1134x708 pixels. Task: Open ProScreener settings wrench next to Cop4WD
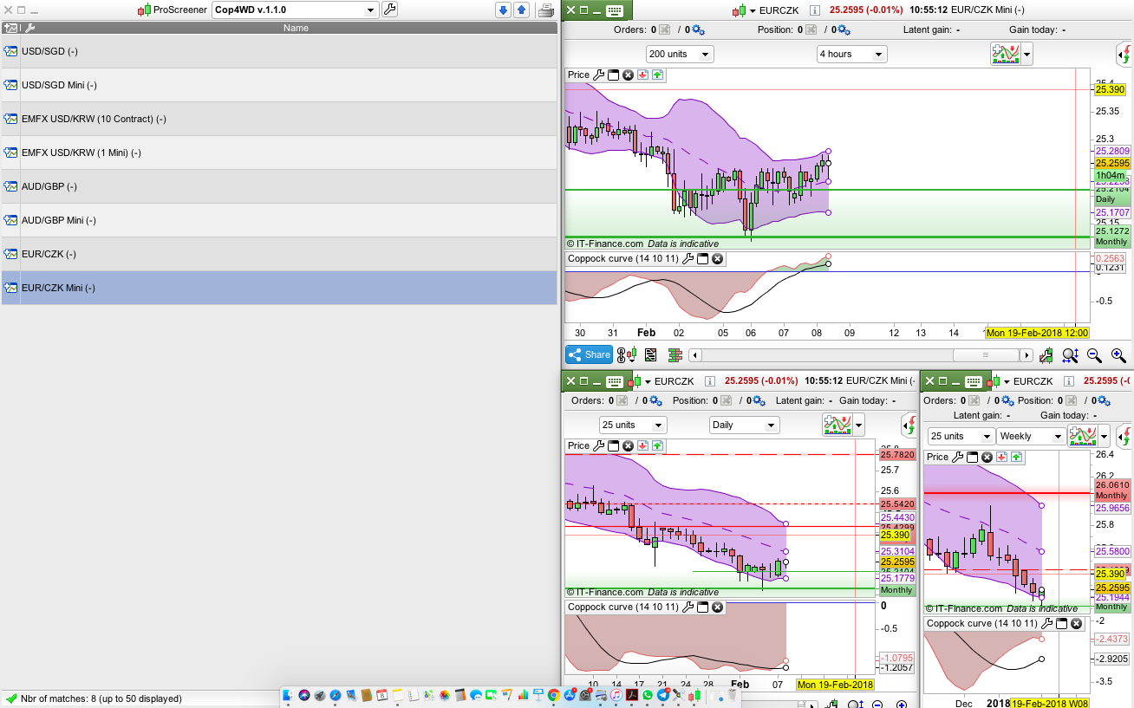389,10
